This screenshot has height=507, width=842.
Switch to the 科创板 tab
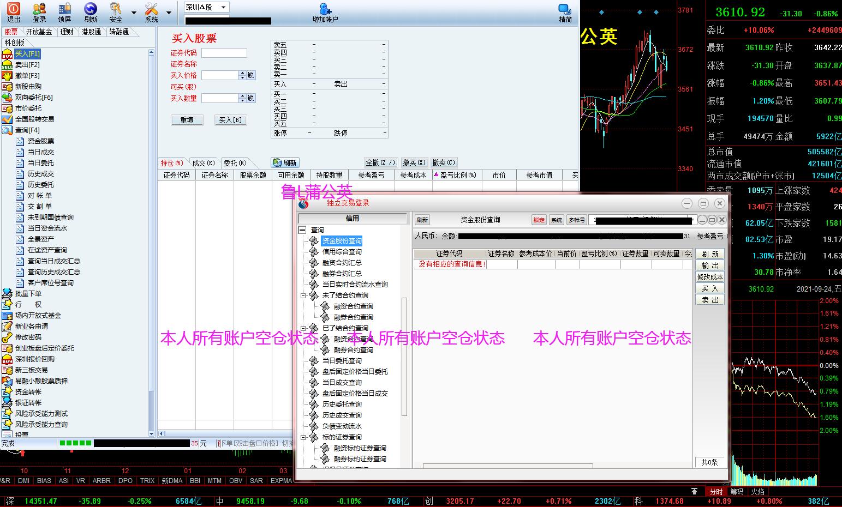coord(14,43)
